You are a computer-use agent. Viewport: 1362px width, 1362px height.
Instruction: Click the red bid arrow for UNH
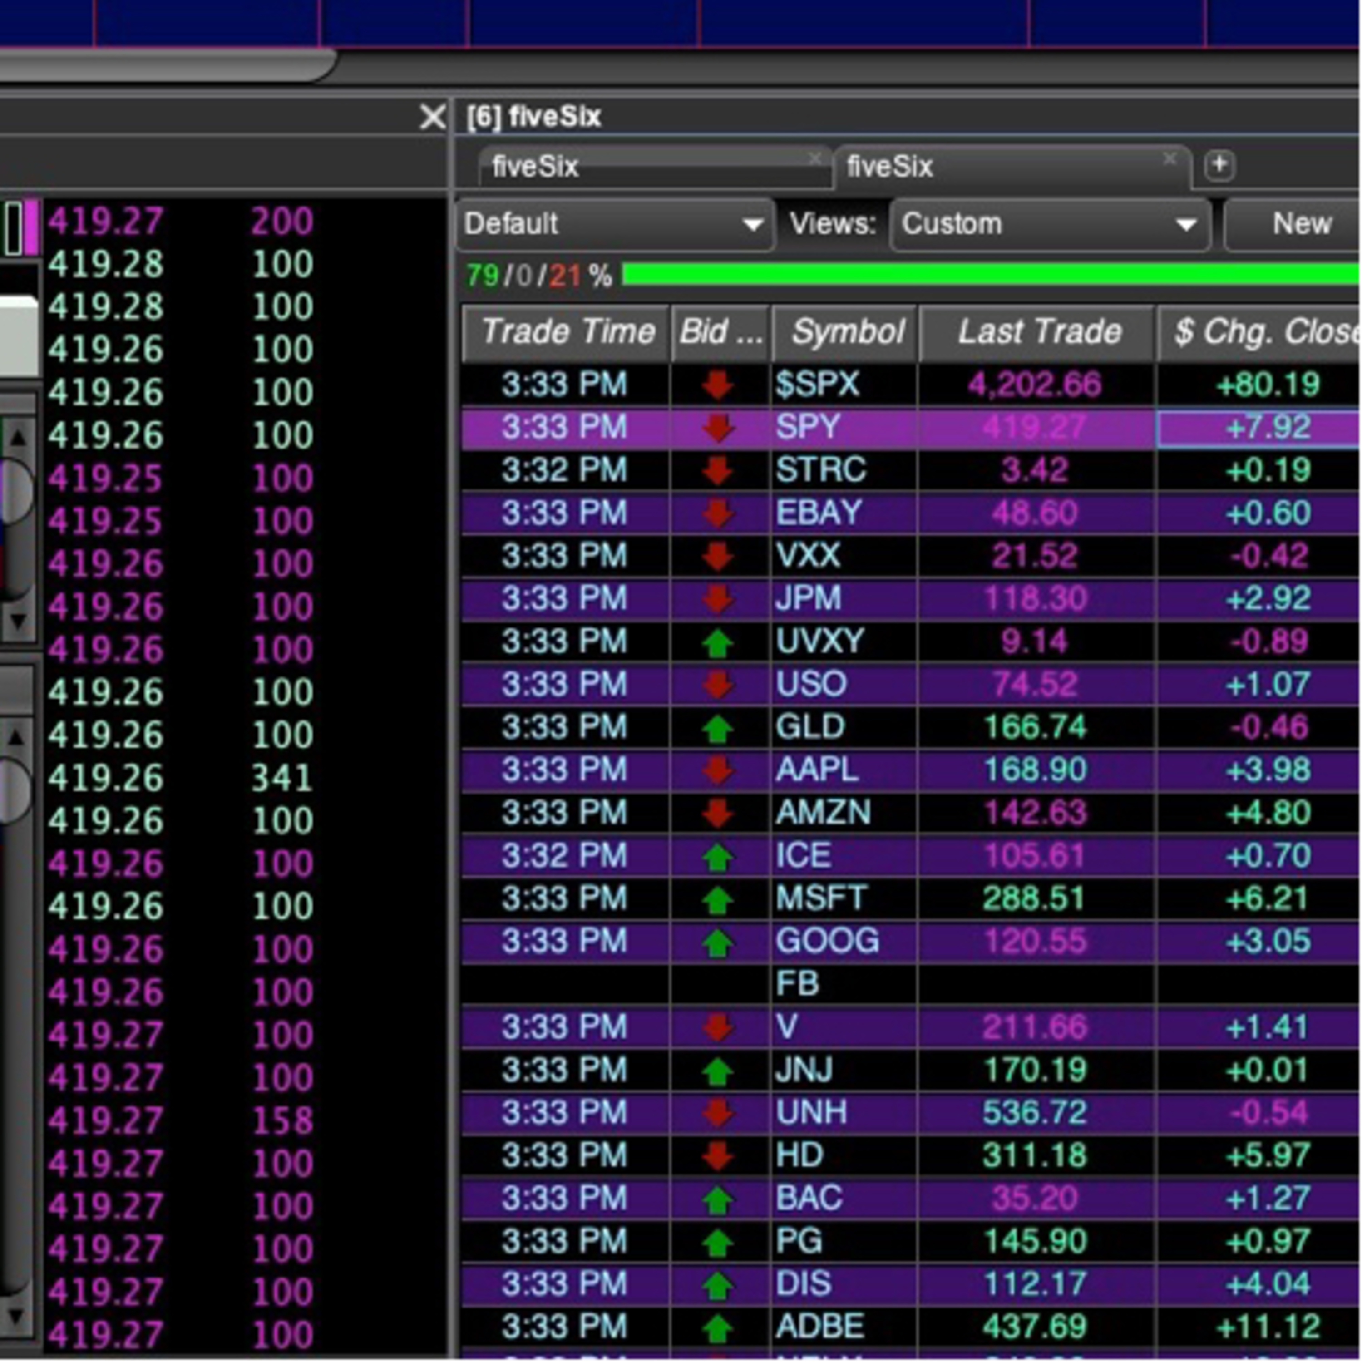pos(718,1113)
